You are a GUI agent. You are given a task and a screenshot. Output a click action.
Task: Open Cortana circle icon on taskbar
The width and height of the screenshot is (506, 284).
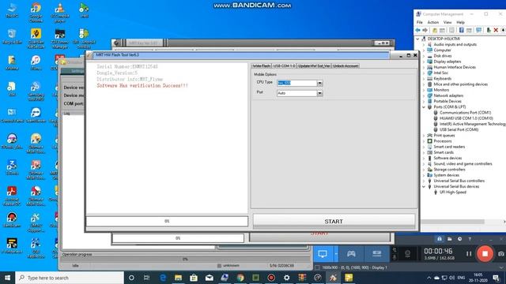coord(131,278)
